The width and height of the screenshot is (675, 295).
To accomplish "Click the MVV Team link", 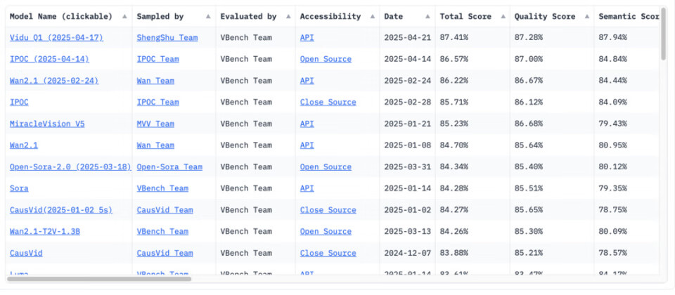I will coord(155,124).
